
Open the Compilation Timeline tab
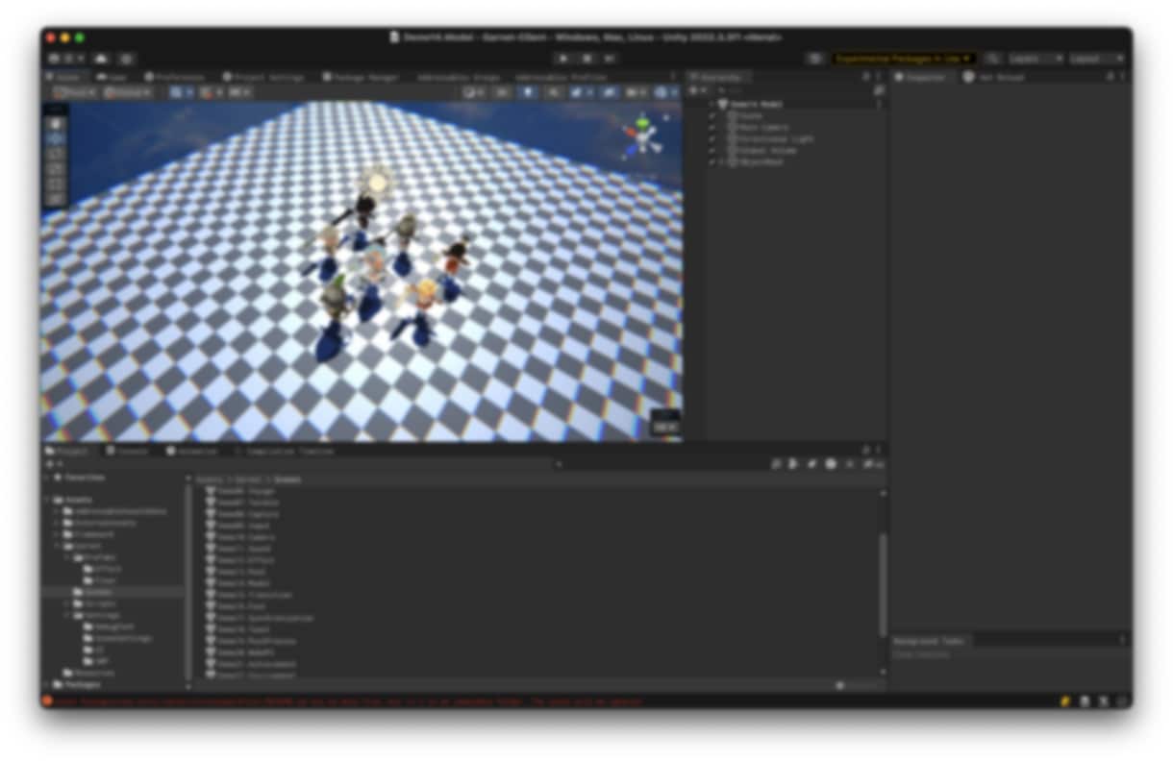pyautogui.click(x=284, y=451)
